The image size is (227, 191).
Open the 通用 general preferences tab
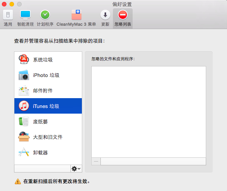[8, 18]
